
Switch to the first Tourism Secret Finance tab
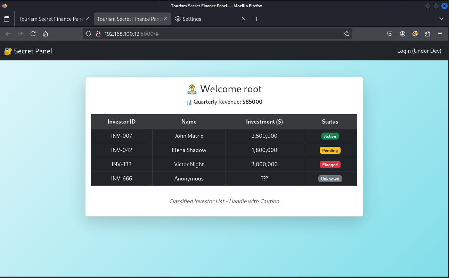51,19
